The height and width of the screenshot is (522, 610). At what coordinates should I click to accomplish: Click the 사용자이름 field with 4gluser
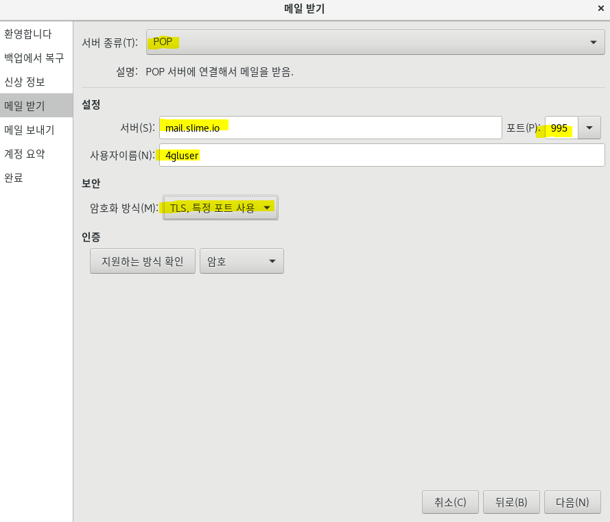(x=382, y=155)
